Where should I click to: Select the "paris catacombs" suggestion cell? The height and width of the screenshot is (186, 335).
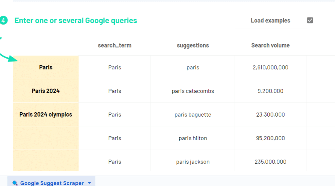(193, 91)
